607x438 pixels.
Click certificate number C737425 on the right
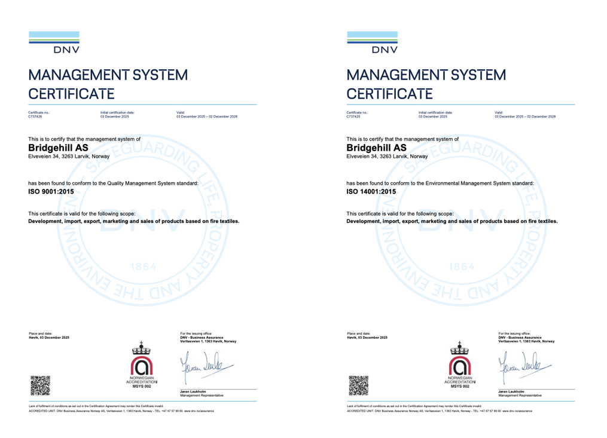[353, 118]
